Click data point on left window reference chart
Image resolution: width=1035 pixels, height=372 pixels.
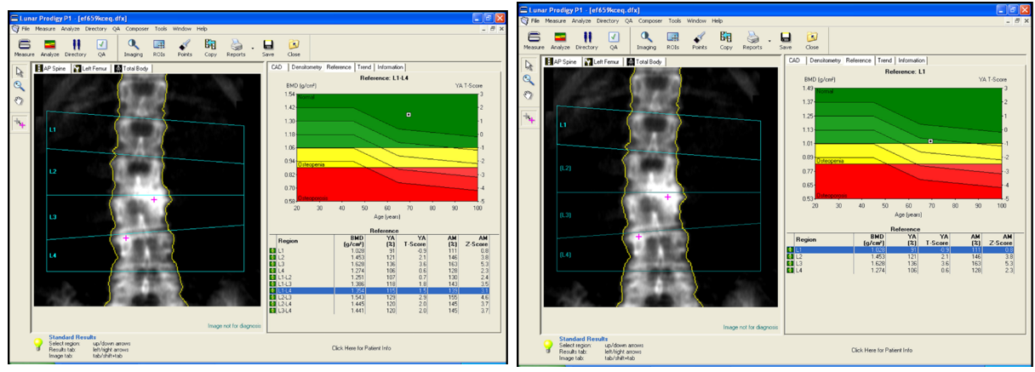point(409,114)
